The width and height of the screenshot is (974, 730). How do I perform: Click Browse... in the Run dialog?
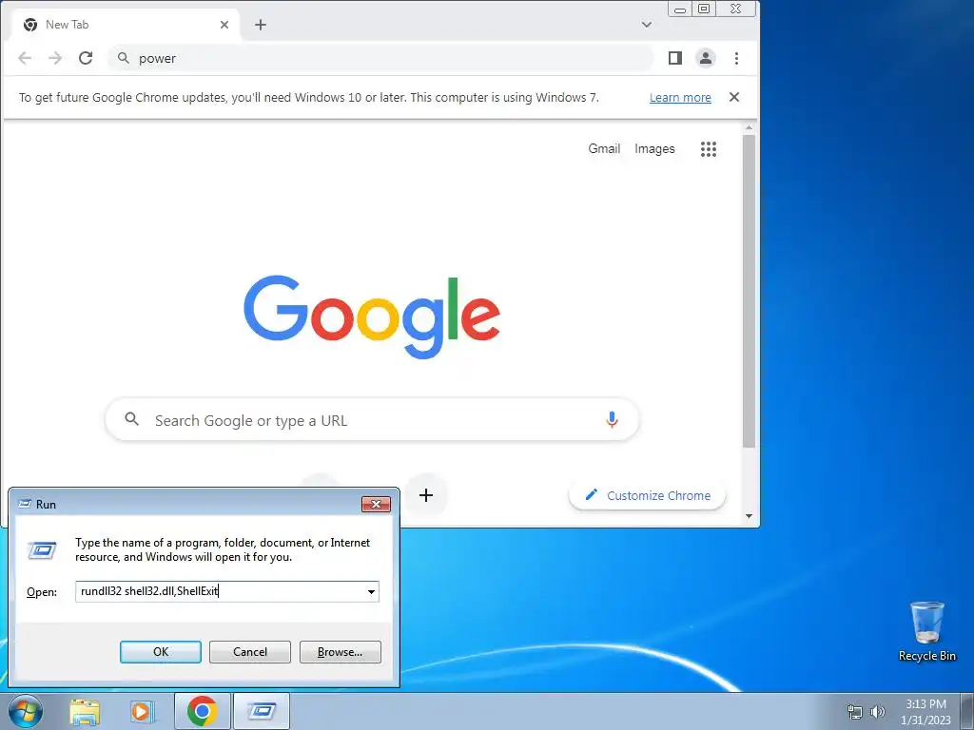(x=340, y=652)
